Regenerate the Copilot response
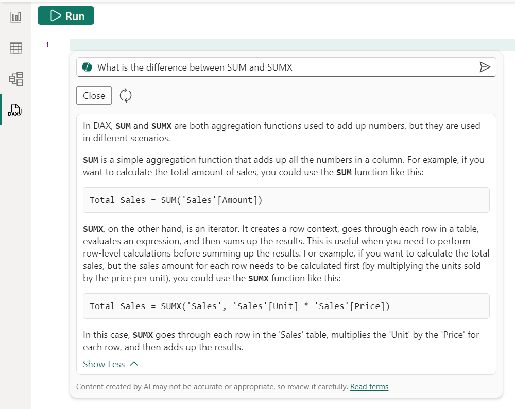 125,95
